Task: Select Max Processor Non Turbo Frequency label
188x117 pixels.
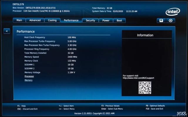Action: tap(42, 45)
